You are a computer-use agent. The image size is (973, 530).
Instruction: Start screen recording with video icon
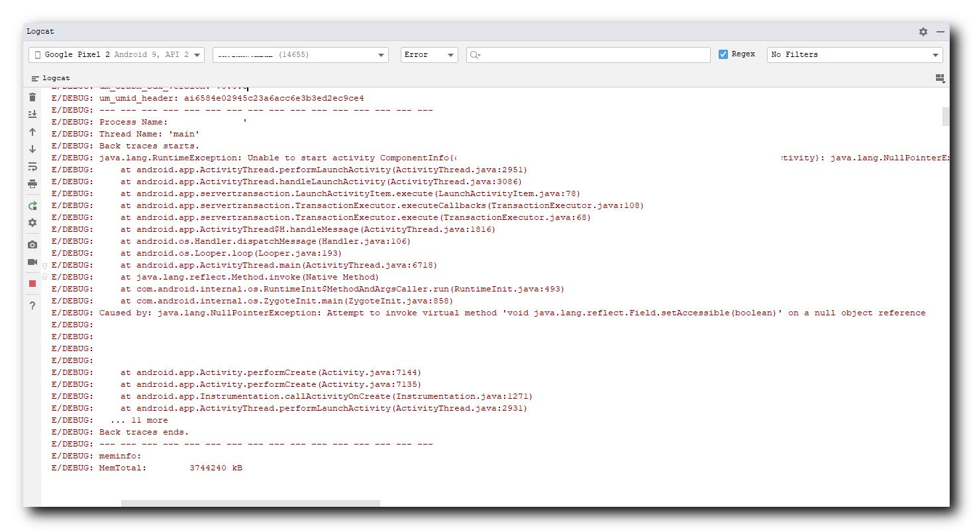pyautogui.click(x=32, y=262)
